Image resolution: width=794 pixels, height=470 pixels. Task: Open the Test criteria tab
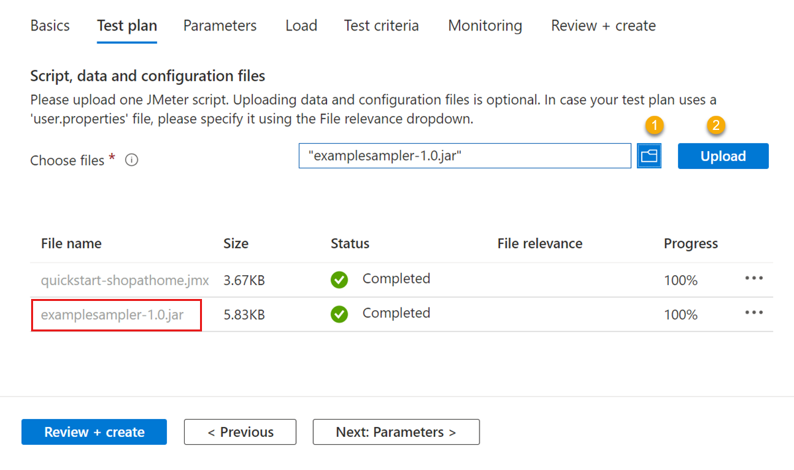pos(381,25)
